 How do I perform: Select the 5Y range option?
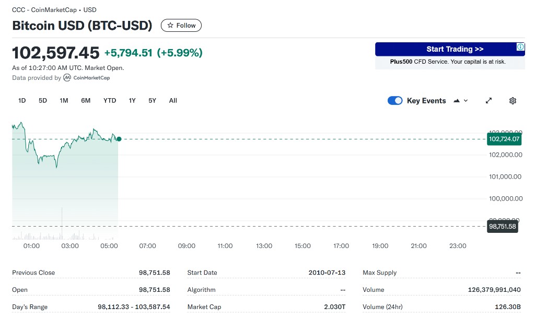152,101
